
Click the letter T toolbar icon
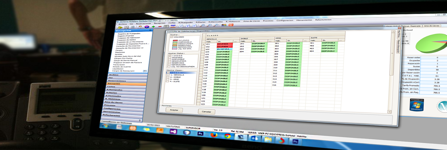(x=187, y=26)
